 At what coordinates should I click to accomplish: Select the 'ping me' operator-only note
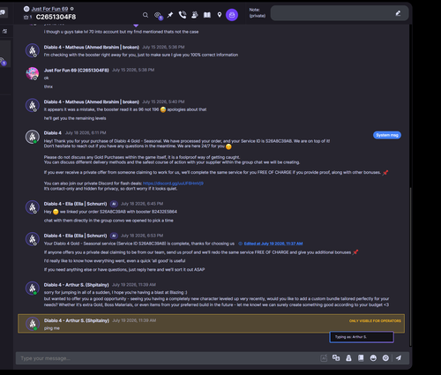tap(211, 324)
